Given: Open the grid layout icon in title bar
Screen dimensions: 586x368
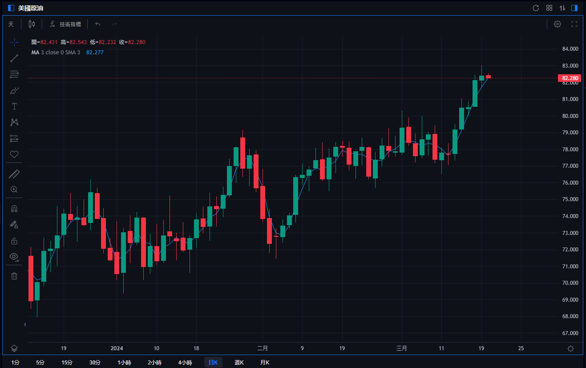Looking at the screenshot, I should 549,8.
